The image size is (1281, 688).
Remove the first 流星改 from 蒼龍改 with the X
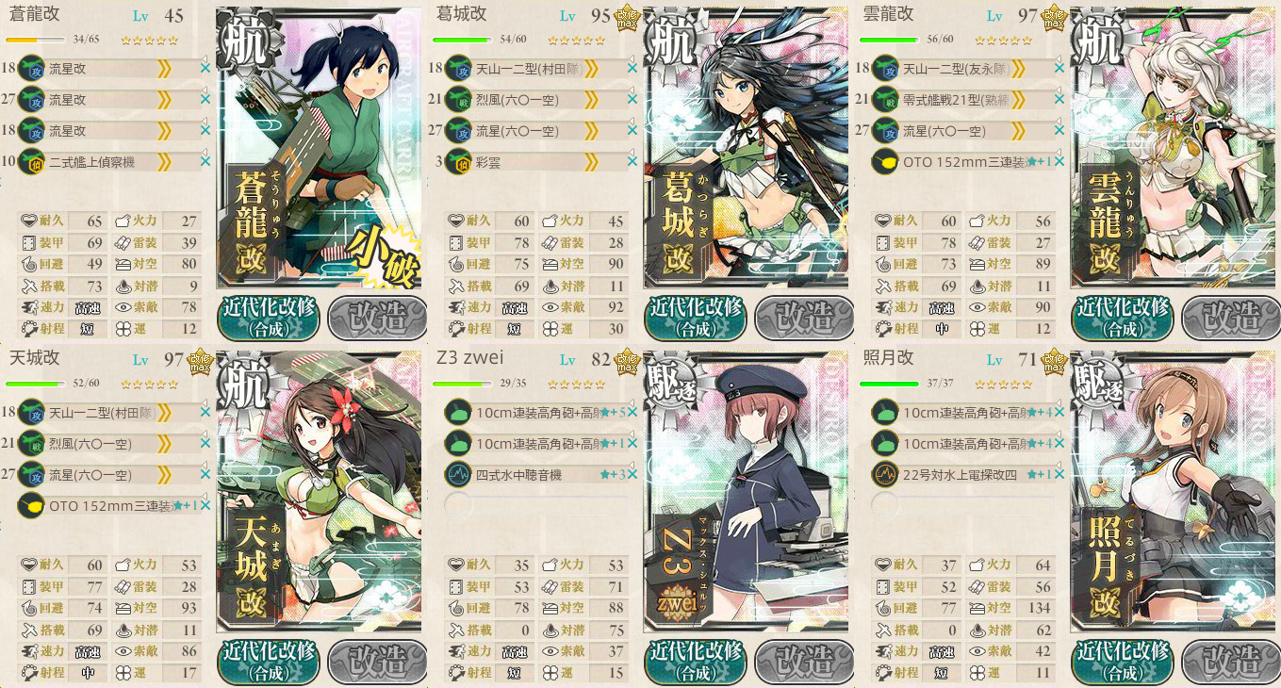[x=205, y=69]
